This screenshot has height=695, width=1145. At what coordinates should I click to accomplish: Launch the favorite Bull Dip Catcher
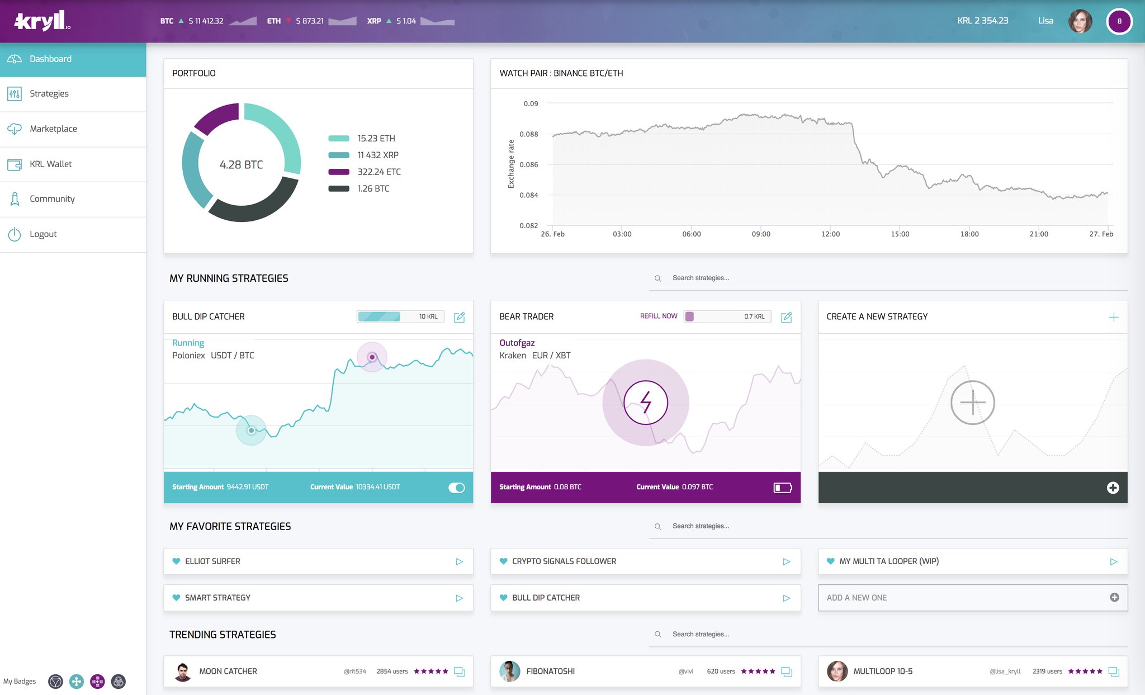pos(787,598)
